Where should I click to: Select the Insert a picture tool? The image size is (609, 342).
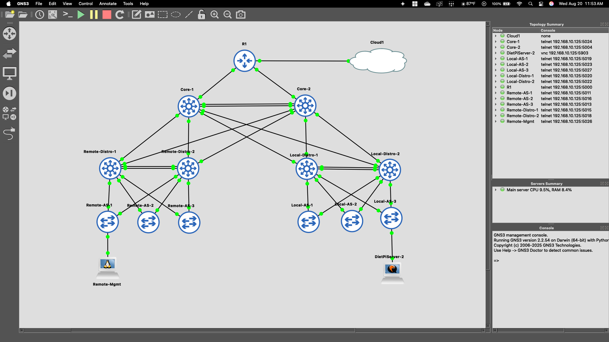click(x=150, y=15)
